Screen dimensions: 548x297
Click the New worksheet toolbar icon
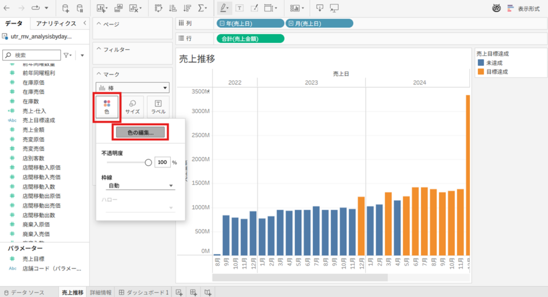101,8
